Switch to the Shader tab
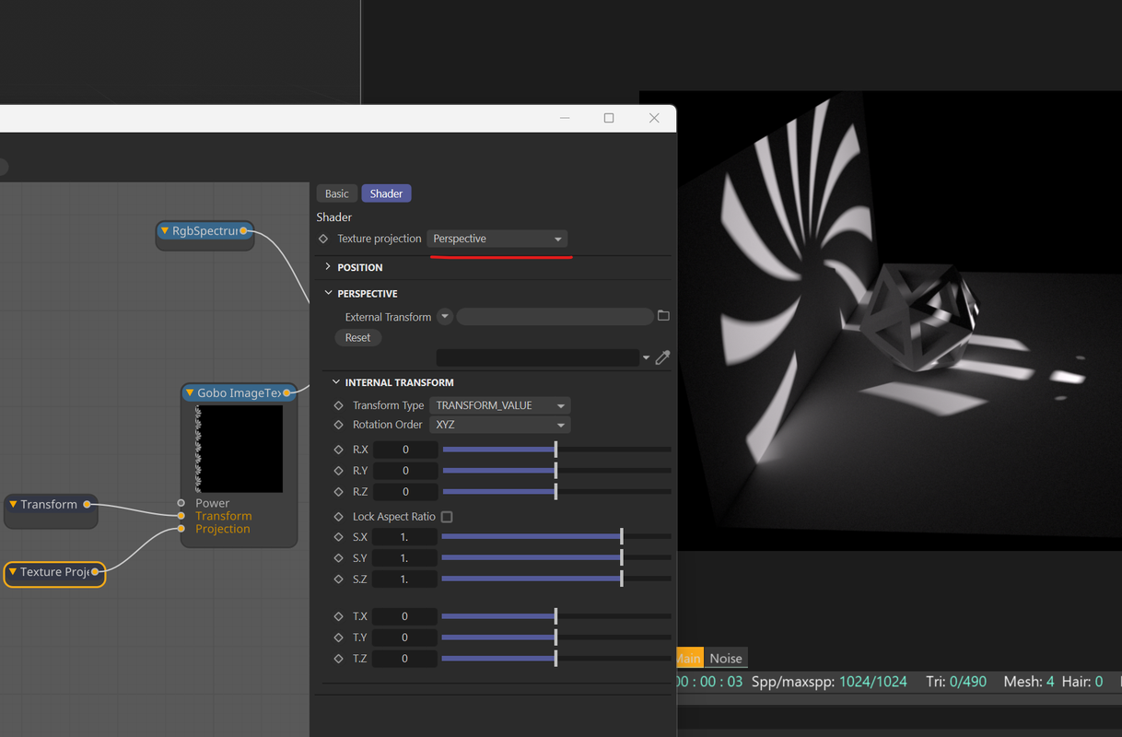This screenshot has width=1122, height=737. tap(386, 193)
